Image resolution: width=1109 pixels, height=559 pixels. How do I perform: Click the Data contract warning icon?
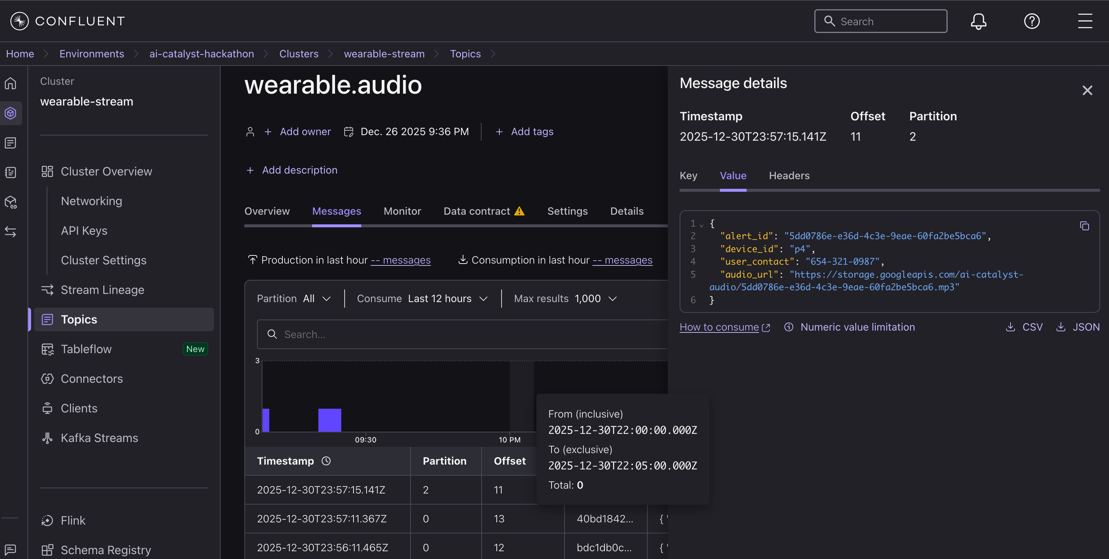(x=519, y=211)
